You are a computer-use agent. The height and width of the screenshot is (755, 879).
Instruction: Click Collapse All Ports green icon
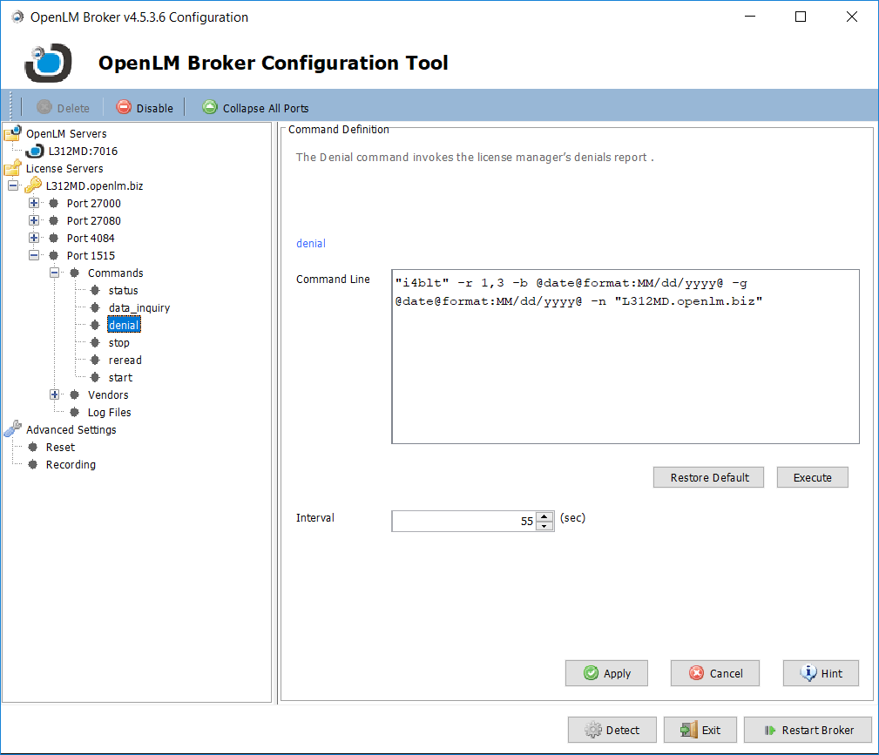pyautogui.click(x=209, y=107)
